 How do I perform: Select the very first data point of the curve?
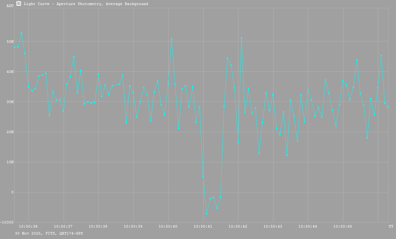coord(15,47)
